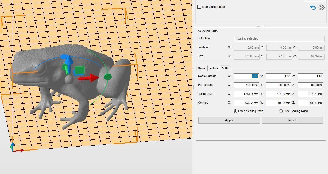Click the panel splitter grip above Selected Parts
The width and height of the screenshot is (328, 174).
261,27
